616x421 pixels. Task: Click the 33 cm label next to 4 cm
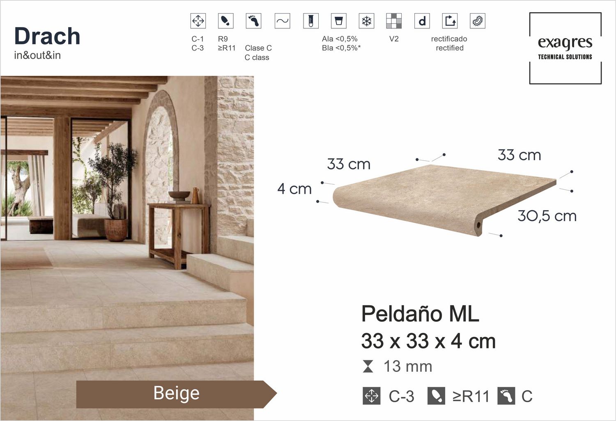349,164
